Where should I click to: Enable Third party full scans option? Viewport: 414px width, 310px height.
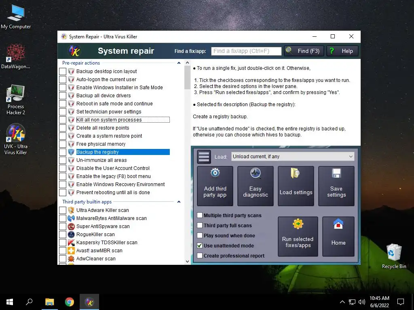(x=200, y=225)
